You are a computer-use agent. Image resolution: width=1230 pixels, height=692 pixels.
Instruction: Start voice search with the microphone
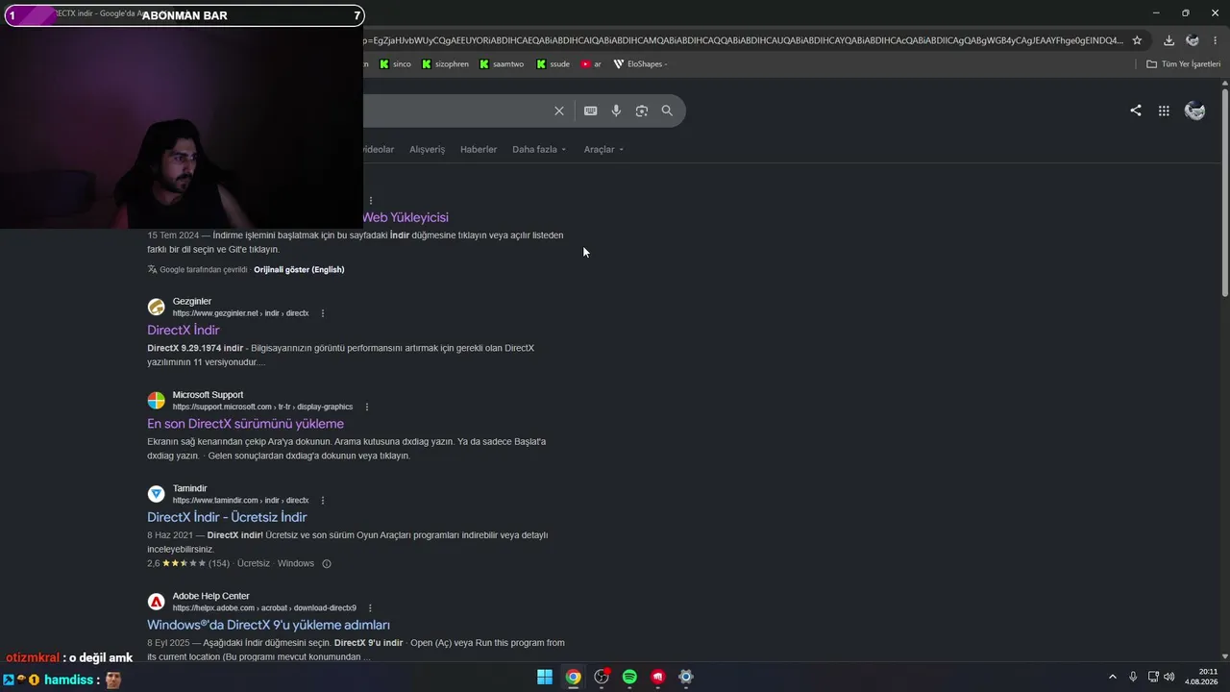[x=616, y=111]
